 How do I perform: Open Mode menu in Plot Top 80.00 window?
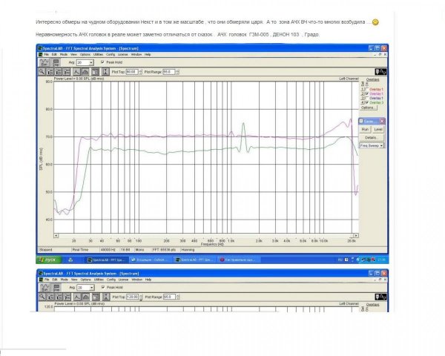point(64,54)
